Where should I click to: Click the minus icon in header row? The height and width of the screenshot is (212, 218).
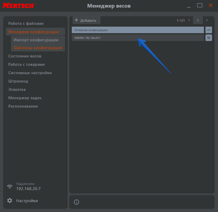point(209,30)
